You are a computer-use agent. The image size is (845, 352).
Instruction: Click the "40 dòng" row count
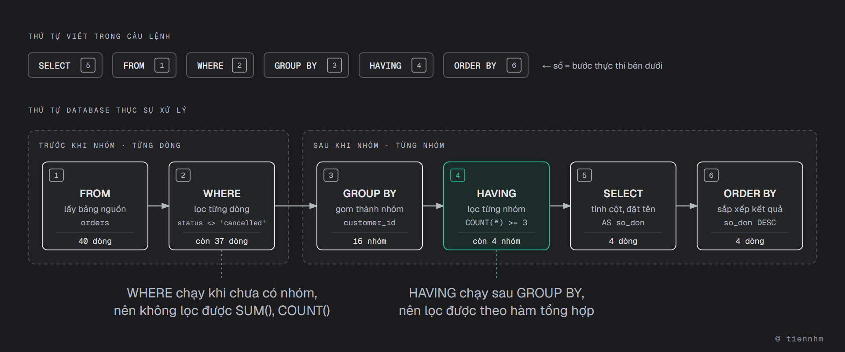[x=95, y=241]
